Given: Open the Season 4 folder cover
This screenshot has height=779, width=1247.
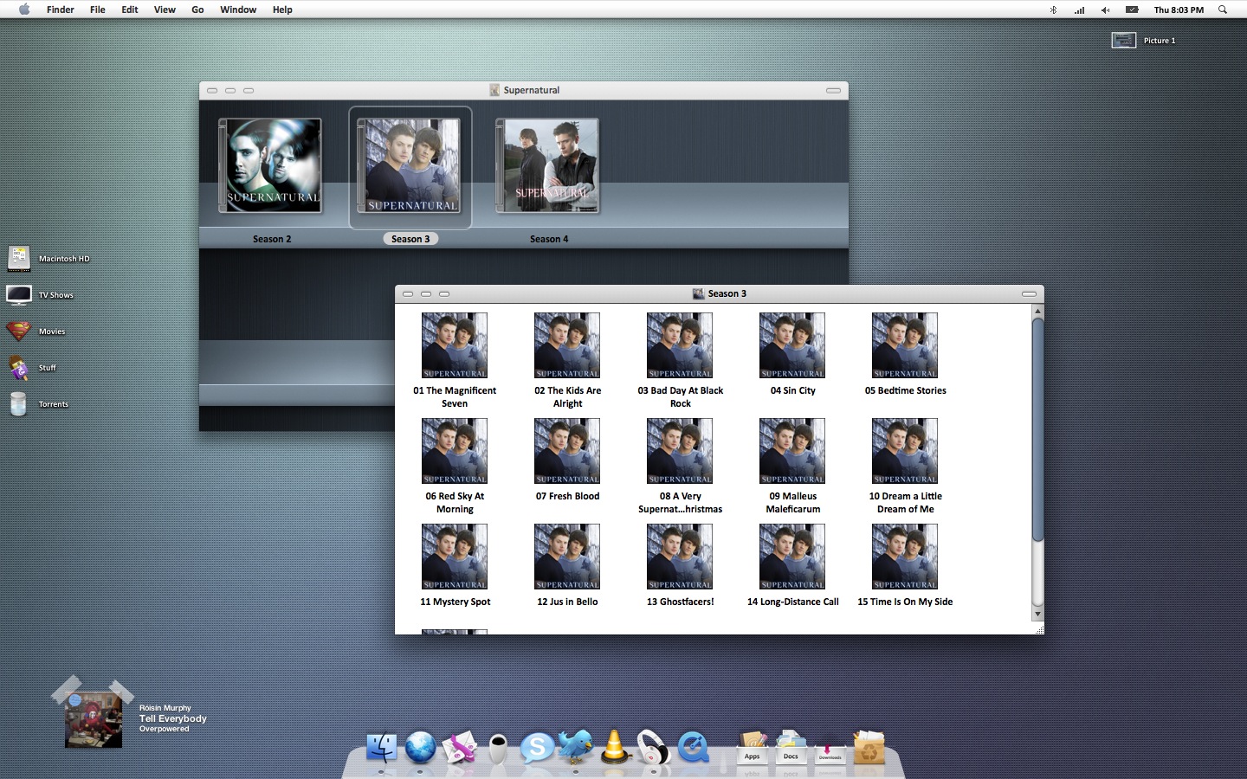Looking at the screenshot, I should click(x=547, y=166).
